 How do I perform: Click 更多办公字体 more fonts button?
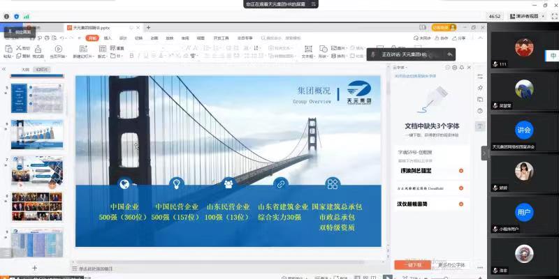click(451, 265)
